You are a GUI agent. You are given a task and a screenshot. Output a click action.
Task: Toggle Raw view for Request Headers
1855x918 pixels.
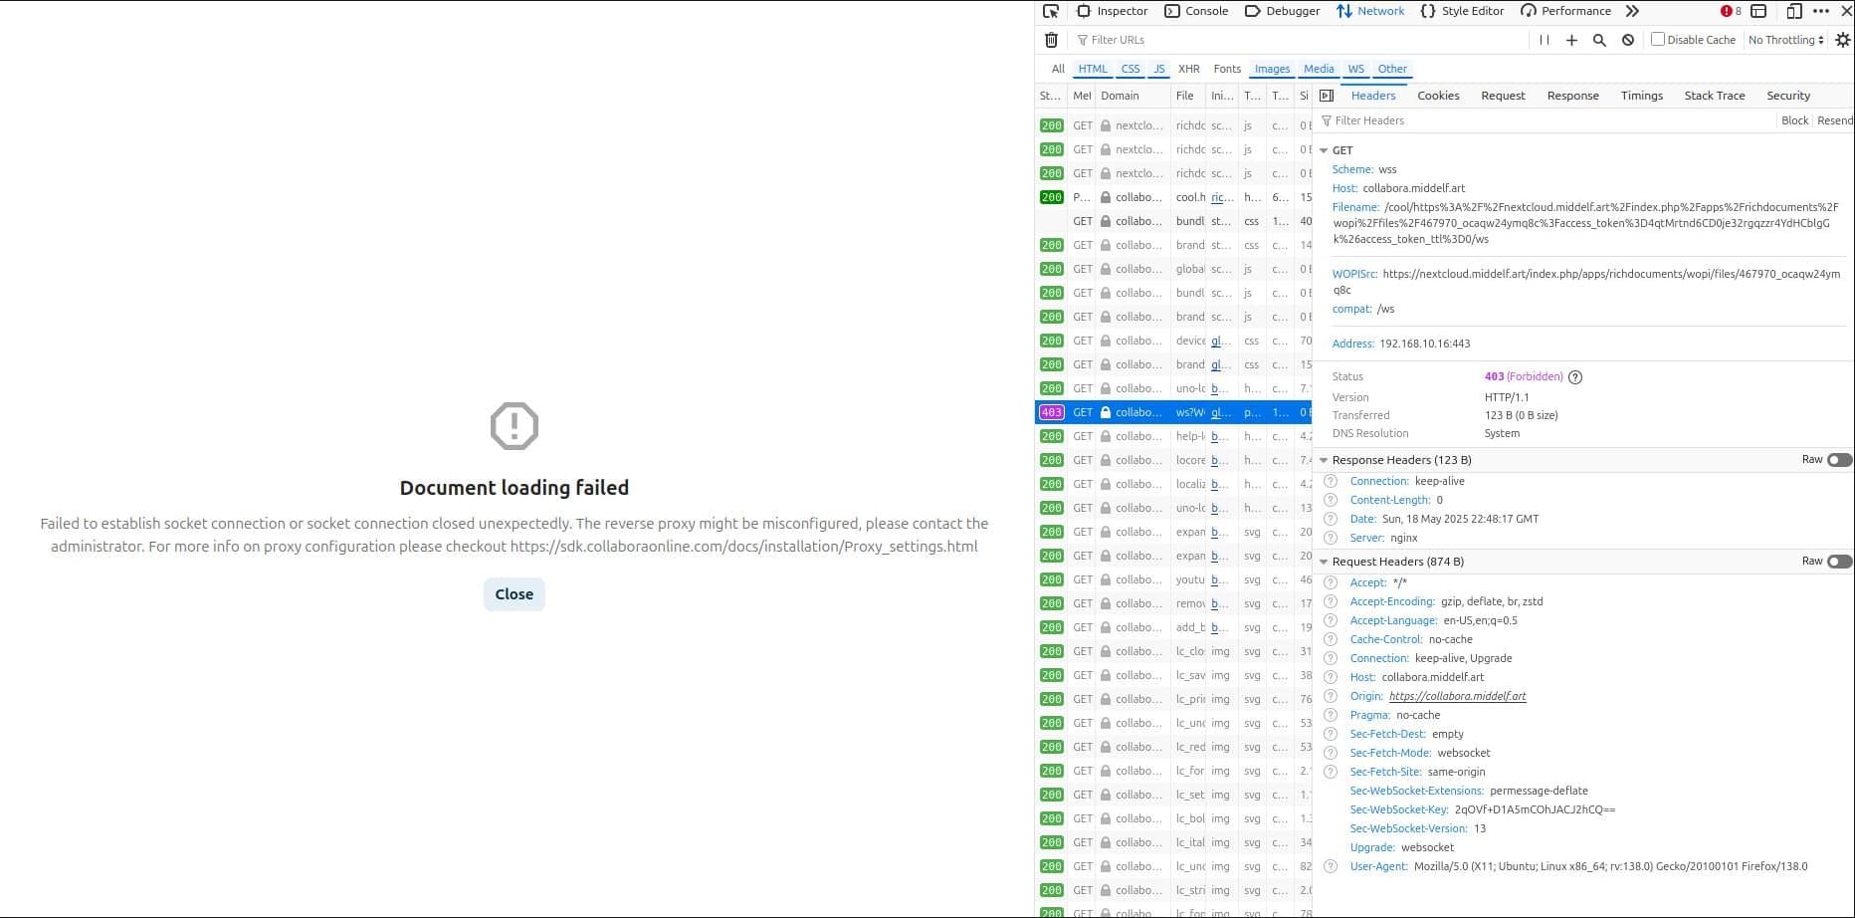coord(1839,562)
